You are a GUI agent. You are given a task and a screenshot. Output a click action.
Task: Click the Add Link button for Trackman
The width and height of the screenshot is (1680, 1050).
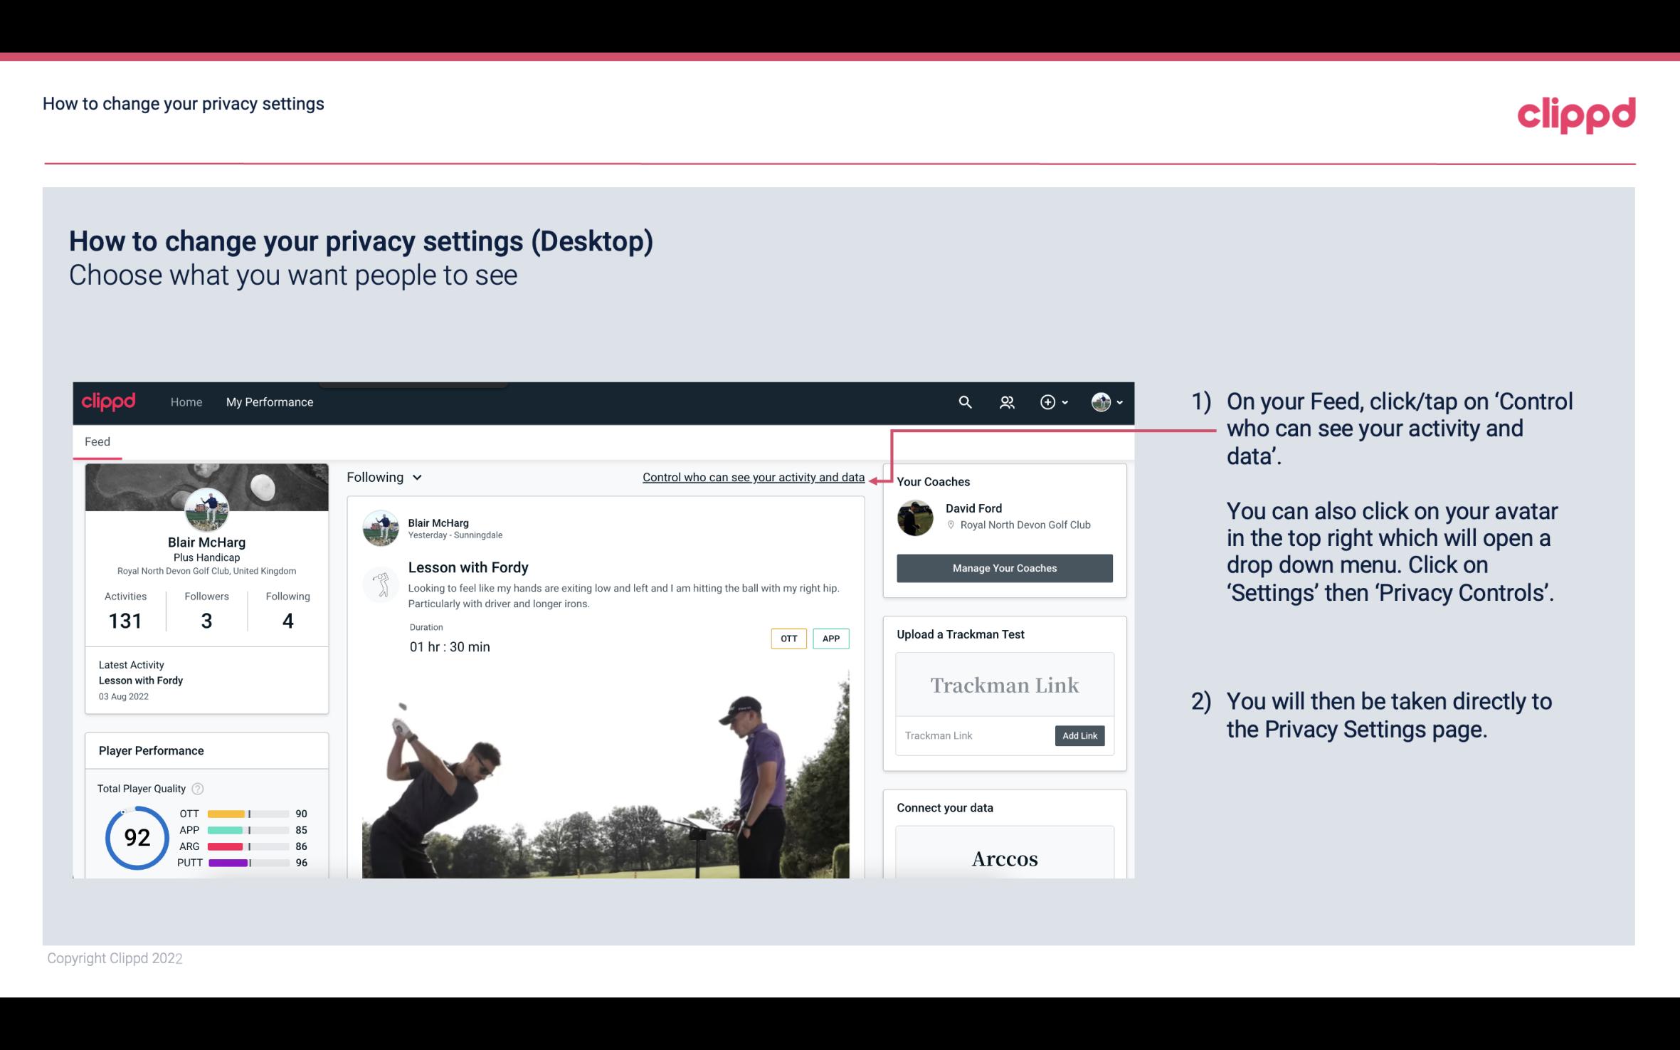[x=1078, y=735]
